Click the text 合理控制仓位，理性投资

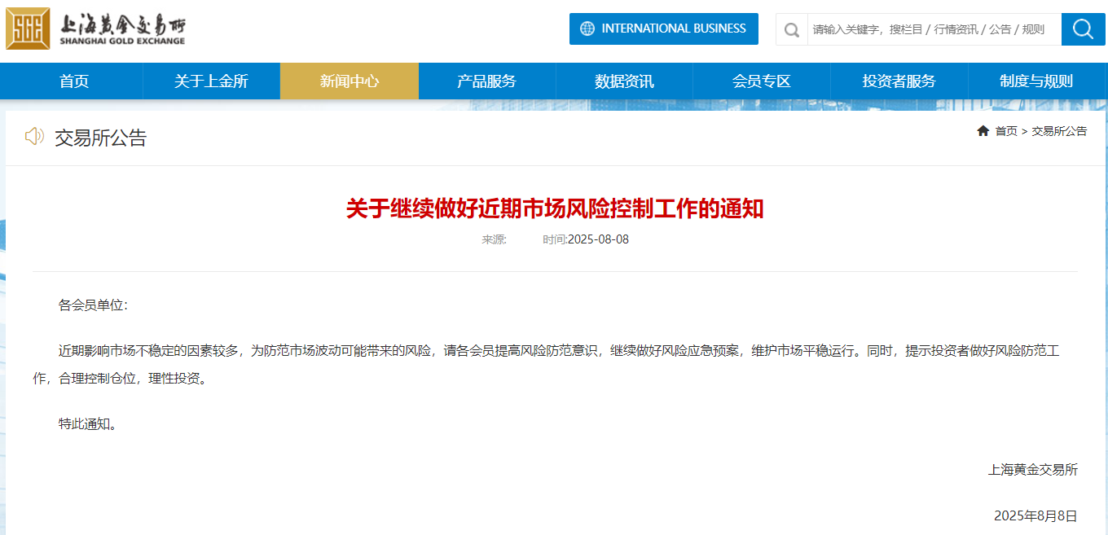[133, 379]
